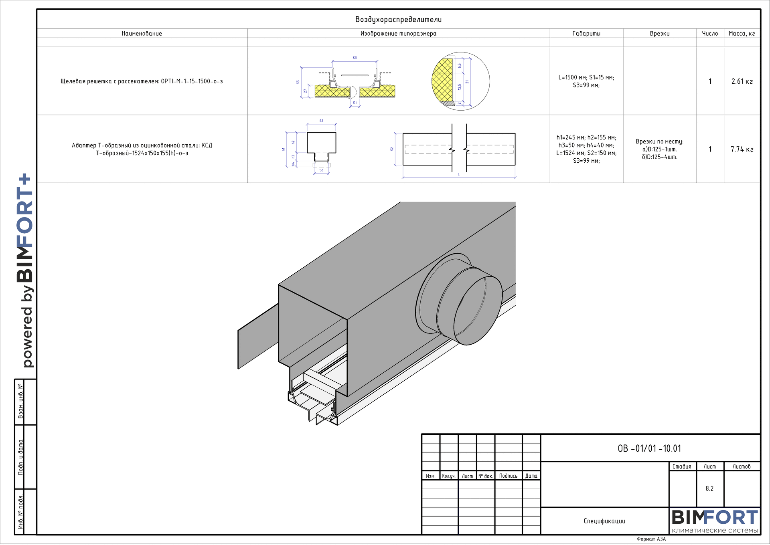The image size is (770, 545).
Task: Select the 'Врезки' column header
Action: click(x=659, y=34)
